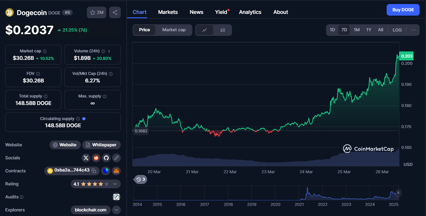Switch to candlestick chart view
Screen dimensions: 426x216
223,30
